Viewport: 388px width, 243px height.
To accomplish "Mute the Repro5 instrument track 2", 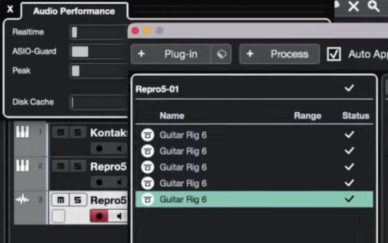I will [x=60, y=166].
